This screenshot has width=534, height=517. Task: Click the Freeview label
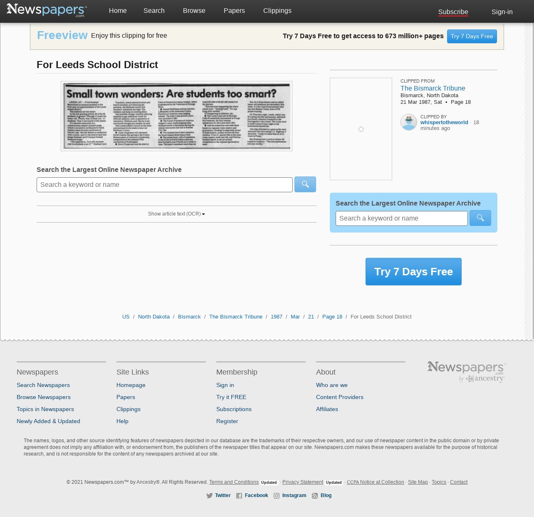coord(62,35)
